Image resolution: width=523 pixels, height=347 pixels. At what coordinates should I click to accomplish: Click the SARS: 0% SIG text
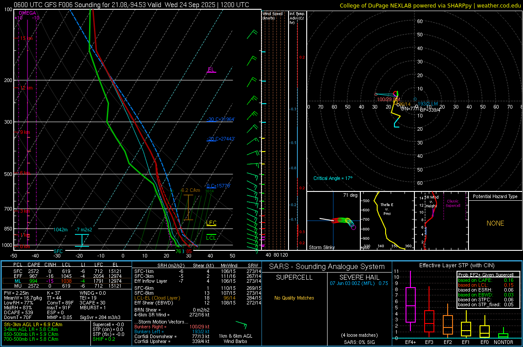tap(359, 342)
